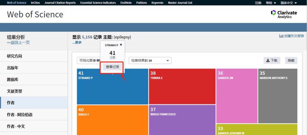Click the orange BRIGO F treemap tile
This screenshot has height=135, width=307.
coord(113,120)
